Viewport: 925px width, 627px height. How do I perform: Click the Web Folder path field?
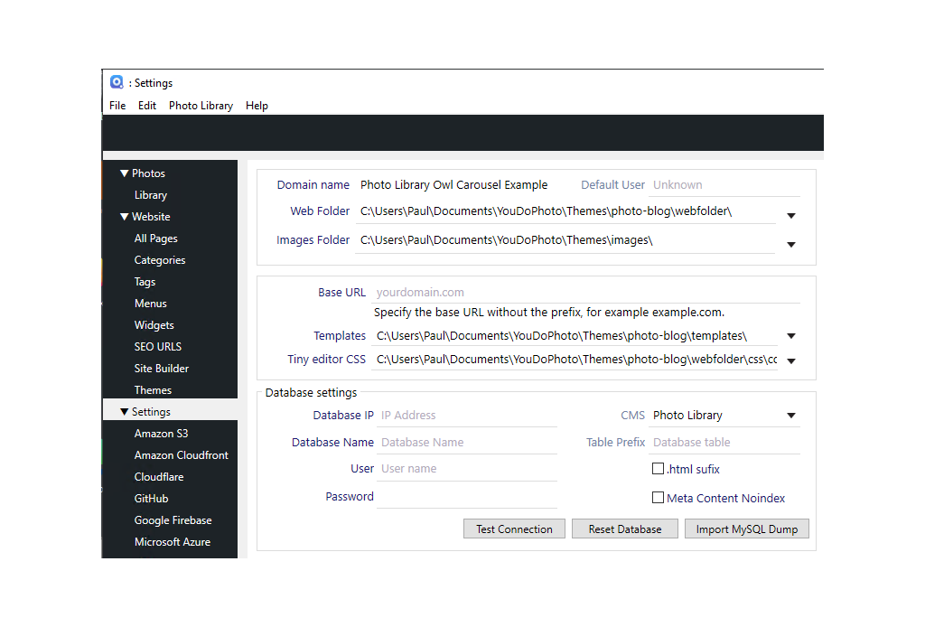565,211
